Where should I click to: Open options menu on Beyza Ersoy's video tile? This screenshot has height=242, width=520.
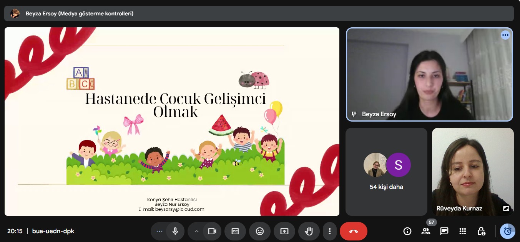pos(505,35)
